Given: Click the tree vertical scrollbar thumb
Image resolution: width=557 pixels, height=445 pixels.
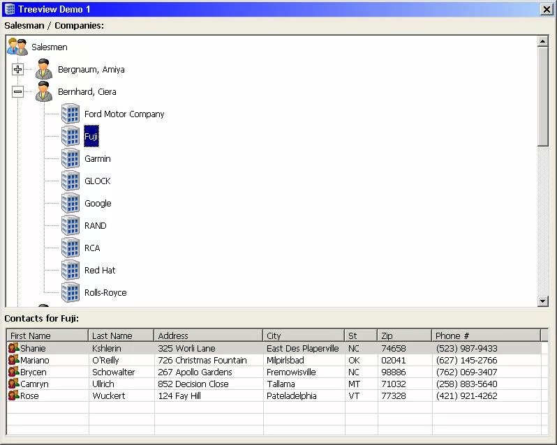Looking at the screenshot, I should [543, 97].
